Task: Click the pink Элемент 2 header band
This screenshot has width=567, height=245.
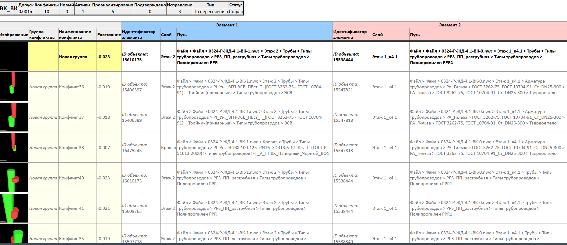Action: click(x=450, y=25)
